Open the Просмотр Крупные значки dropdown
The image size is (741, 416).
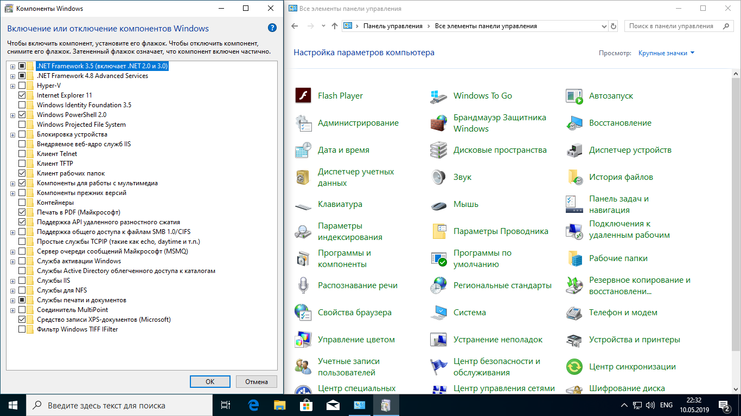coord(666,53)
